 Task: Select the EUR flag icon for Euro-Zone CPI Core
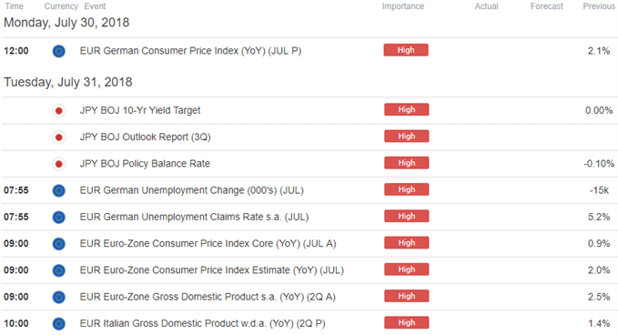(x=59, y=244)
